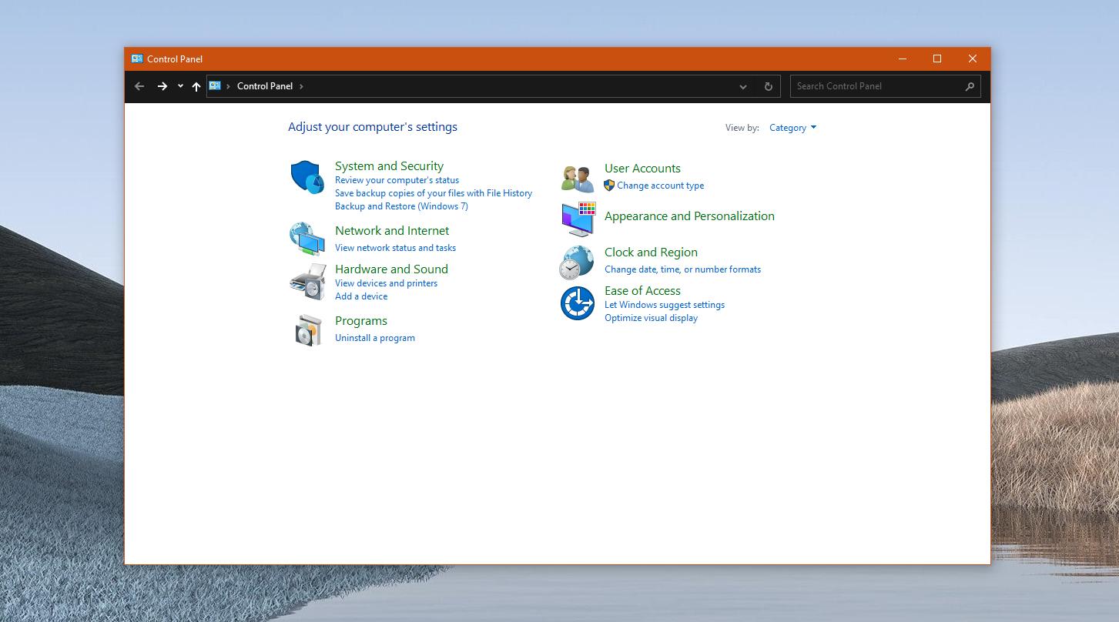Image resolution: width=1119 pixels, height=622 pixels.
Task: Click Let Windows suggest settings link
Action: 665,305
